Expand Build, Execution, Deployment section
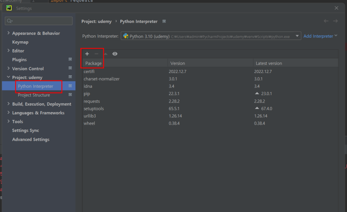Viewport: 347px width, 212px height. point(9,104)
